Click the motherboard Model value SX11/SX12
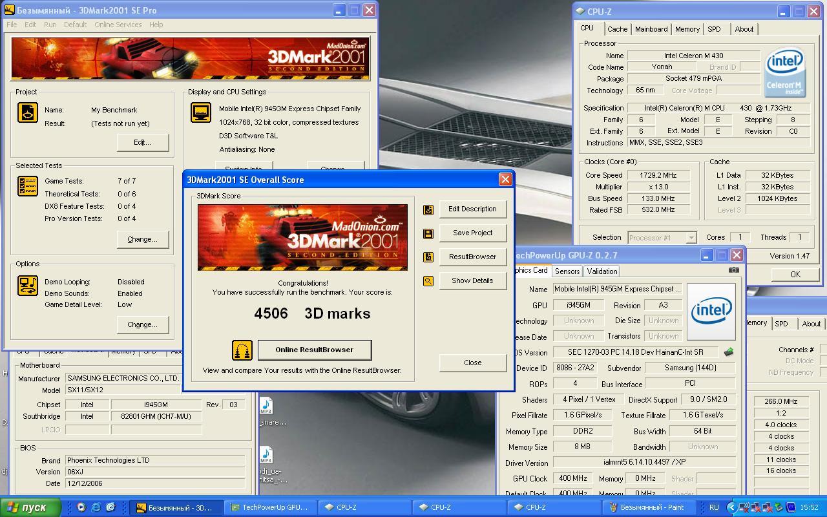 pyautogui.click(x=123, y=390)
